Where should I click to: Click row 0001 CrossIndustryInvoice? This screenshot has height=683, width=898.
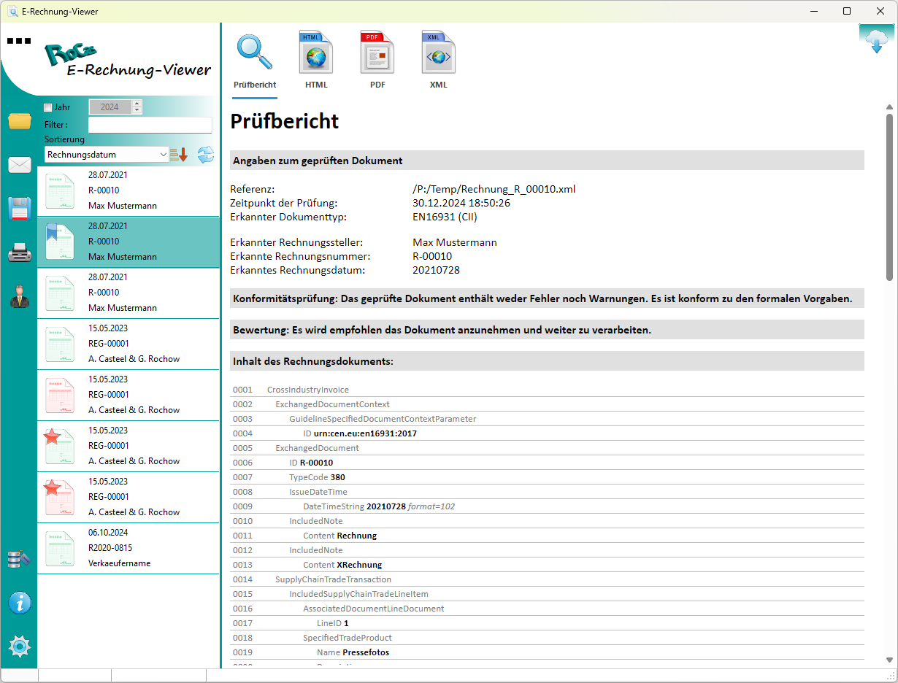coord(547,390)
